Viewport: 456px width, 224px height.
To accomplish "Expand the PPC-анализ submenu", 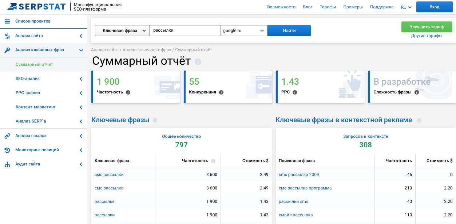I will tap(81, 93).
